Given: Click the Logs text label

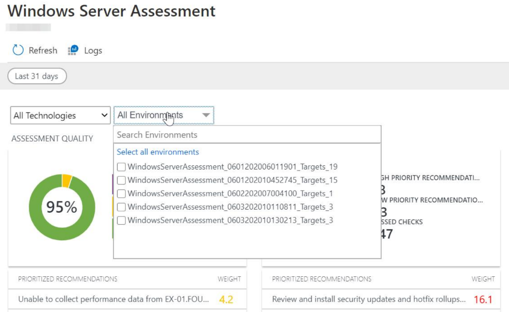Looking at the screenshot, I should [93, 51].
